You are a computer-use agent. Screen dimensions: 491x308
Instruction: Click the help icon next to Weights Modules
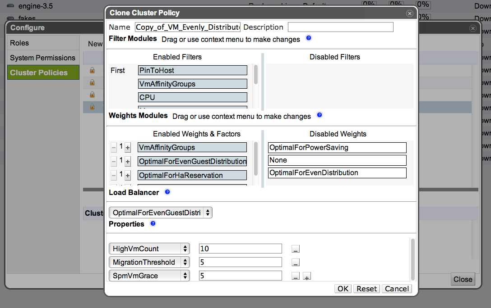click(x=320, y=115)
